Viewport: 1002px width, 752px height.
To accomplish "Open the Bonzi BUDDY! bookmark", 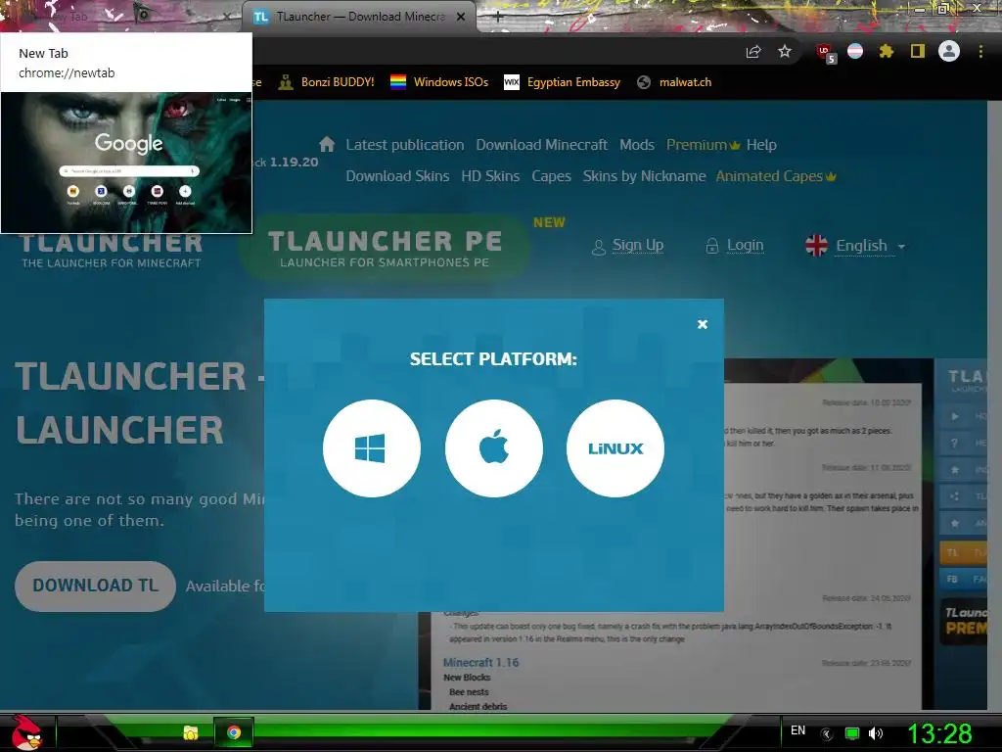I will (326, 82).
